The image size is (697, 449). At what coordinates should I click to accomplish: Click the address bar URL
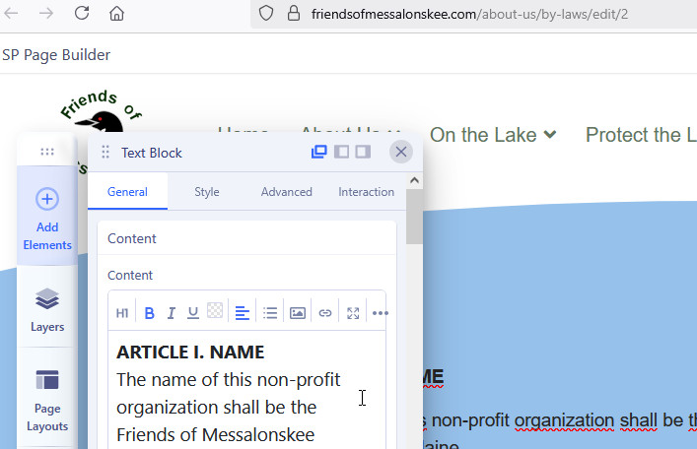(x=469, y=14)
